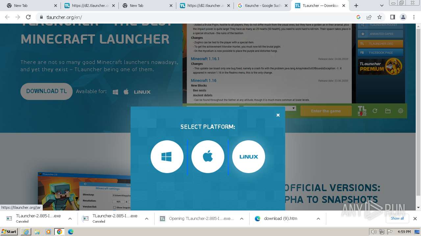
Task: Bookmark this page with the star
Action: click(380, 17)
